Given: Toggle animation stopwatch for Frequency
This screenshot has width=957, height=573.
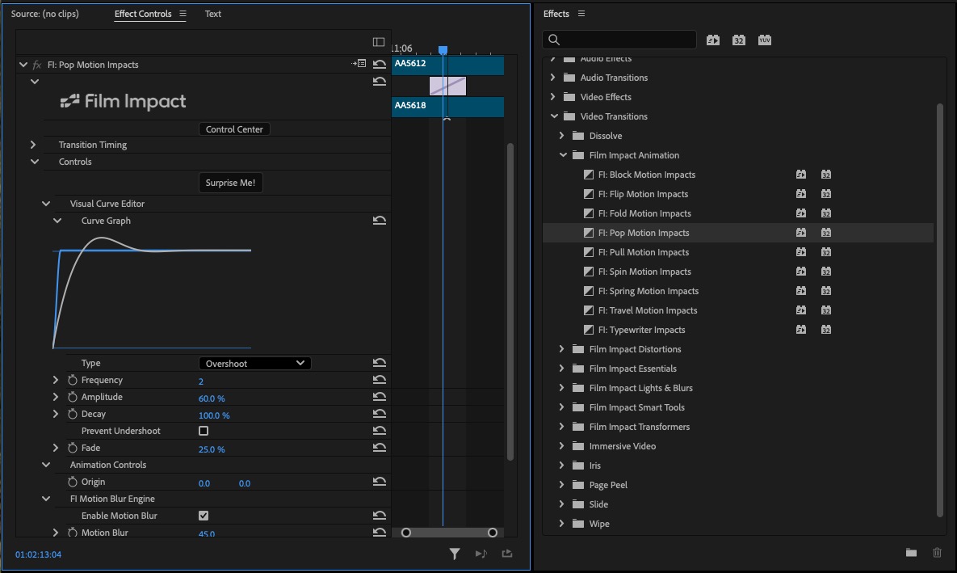Looking at the screenshot, I should [x=72, y=381].
